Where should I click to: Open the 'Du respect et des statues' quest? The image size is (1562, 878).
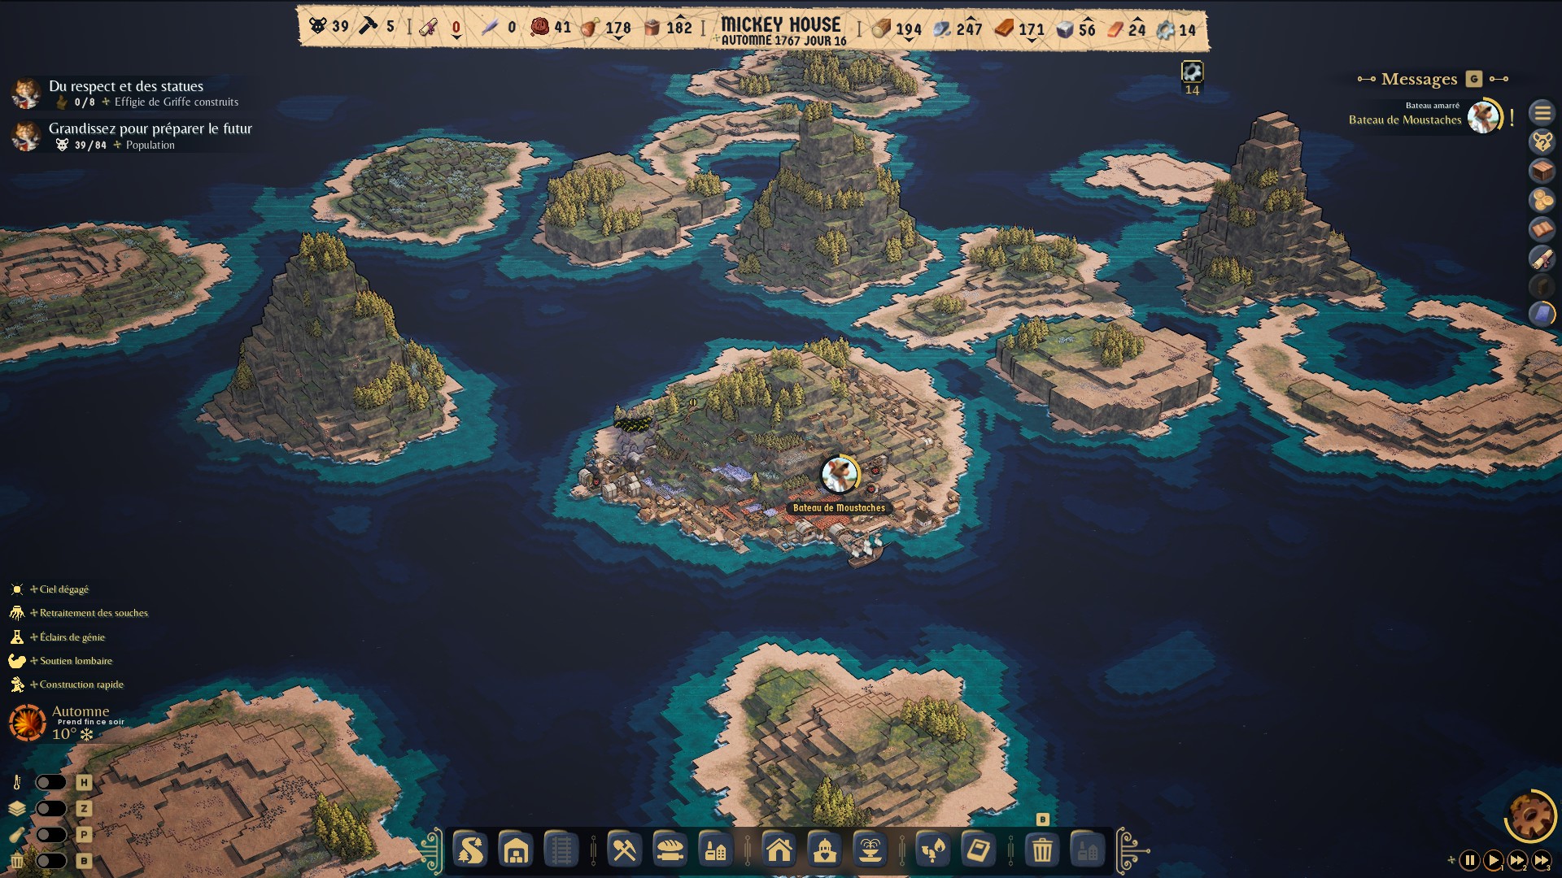coord(126,86)
